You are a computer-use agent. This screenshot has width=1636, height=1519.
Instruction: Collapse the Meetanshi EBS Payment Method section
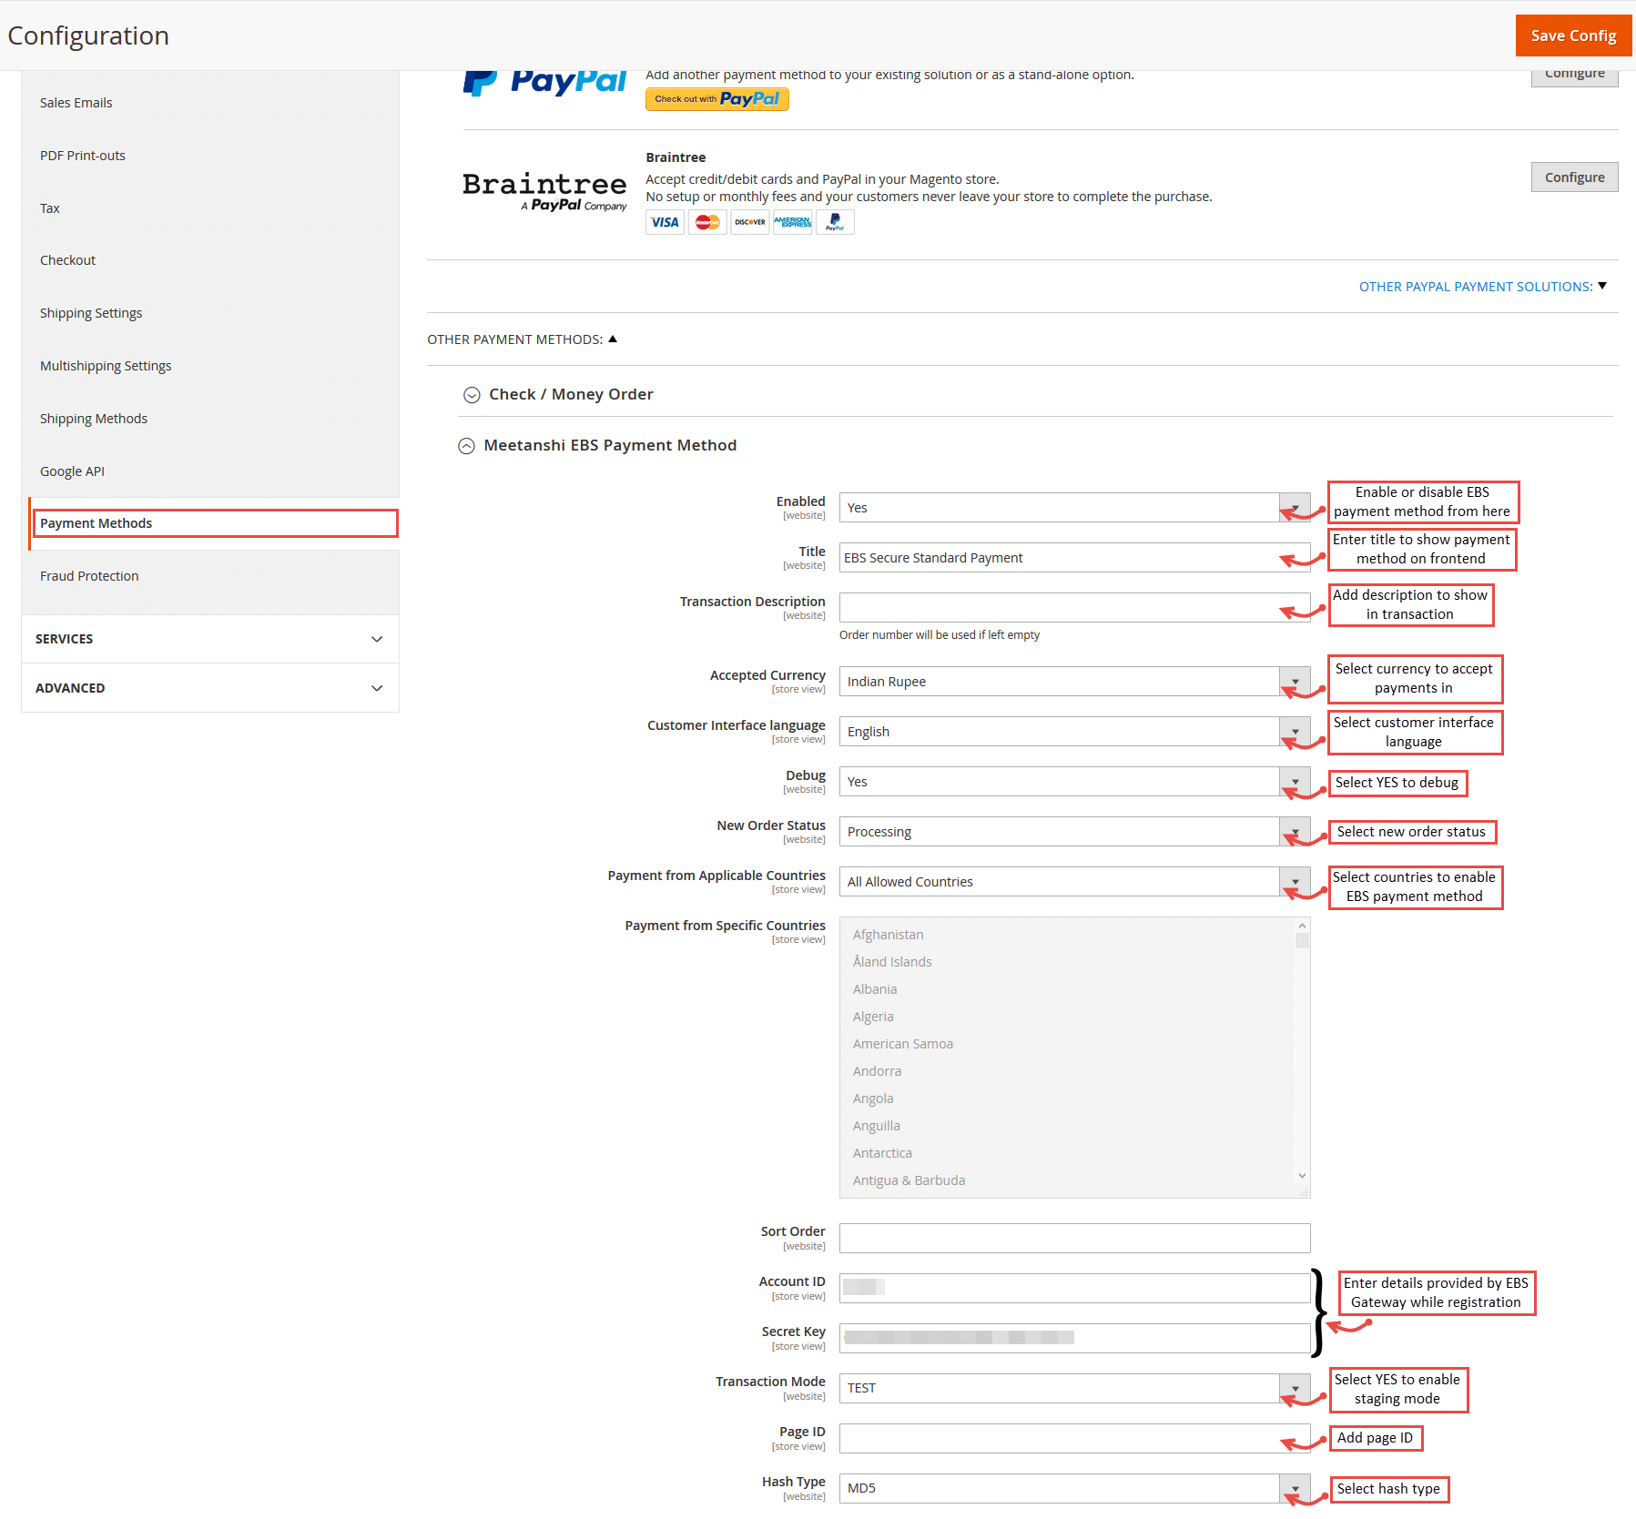(x=467, y=446)
